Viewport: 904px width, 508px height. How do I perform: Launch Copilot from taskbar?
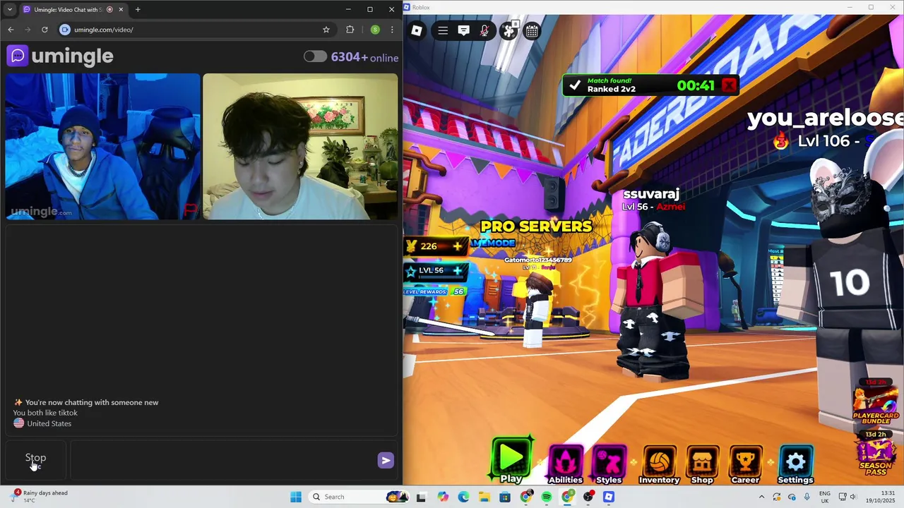coord(443,497)
